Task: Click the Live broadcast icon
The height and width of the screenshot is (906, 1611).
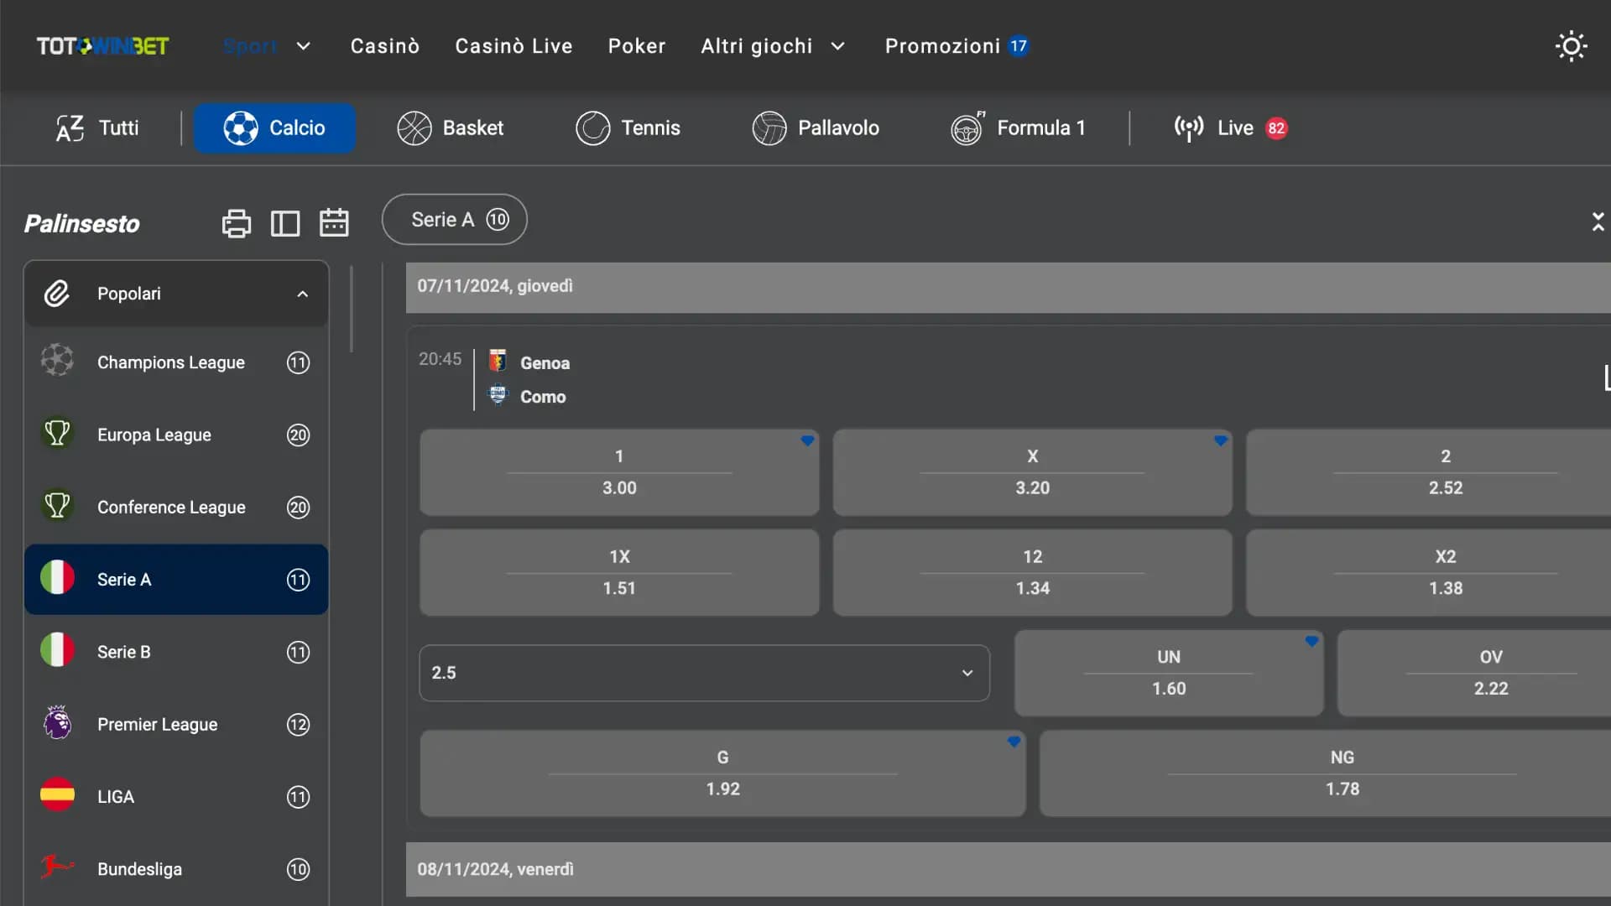Action: click(1187, 128)
